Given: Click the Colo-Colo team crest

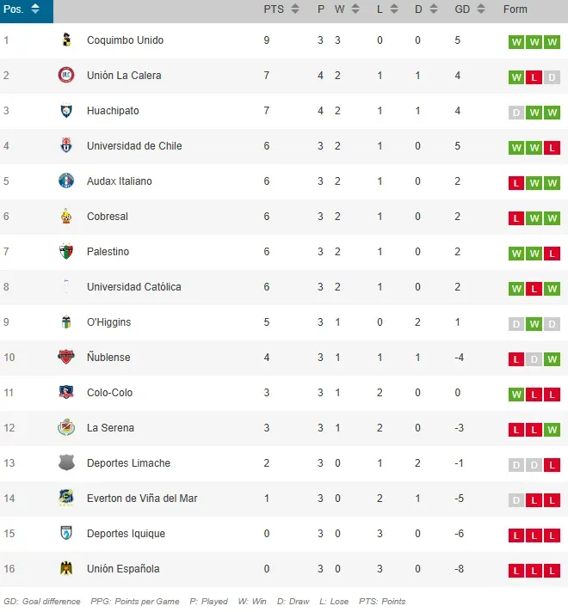Looking at the screenshot, I should click(66, 393).
